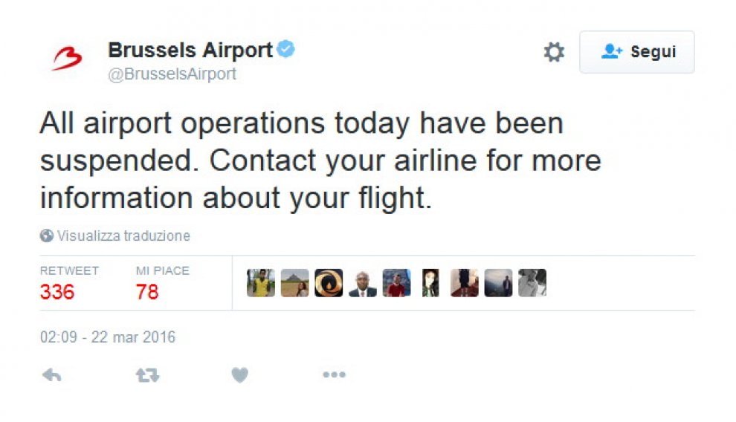Viewport: 736px width, 422px height.
Task: Open Visualizza traduzione link
Action: pos(124,236)
